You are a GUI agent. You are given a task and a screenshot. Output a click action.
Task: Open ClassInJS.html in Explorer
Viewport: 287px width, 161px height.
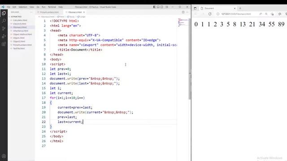(x=19, y=24)
